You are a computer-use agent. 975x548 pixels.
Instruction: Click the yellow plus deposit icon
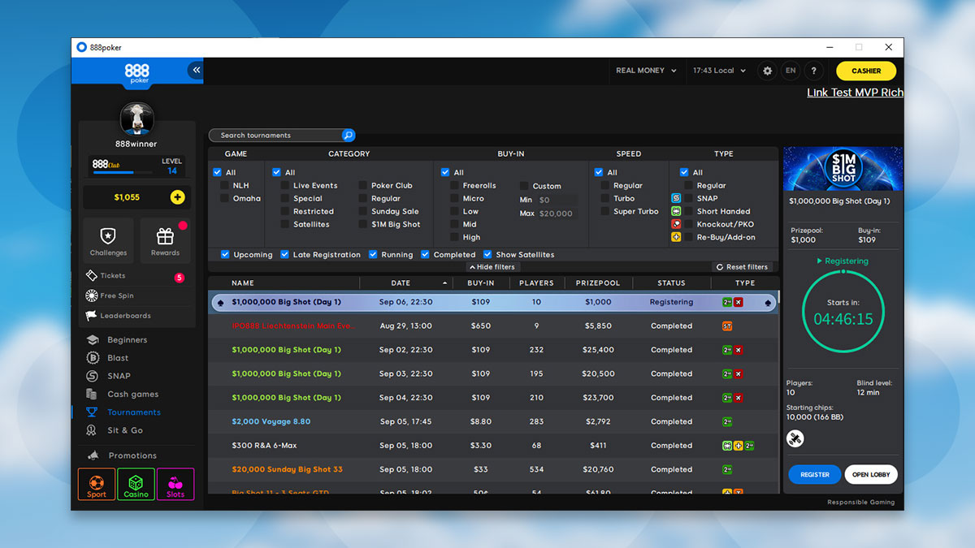pyautogui.click(x=177, y=197)
